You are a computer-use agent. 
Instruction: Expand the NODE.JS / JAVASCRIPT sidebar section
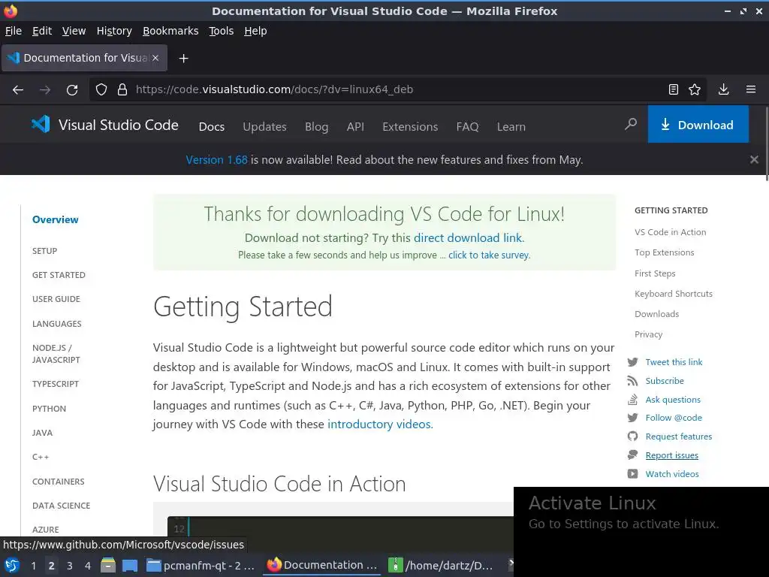pyautogui.click(x=56, y=354)
